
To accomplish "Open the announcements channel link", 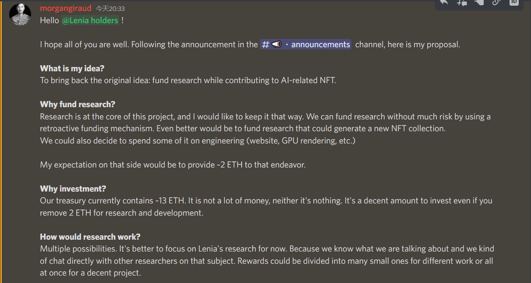I will point(320,45).
